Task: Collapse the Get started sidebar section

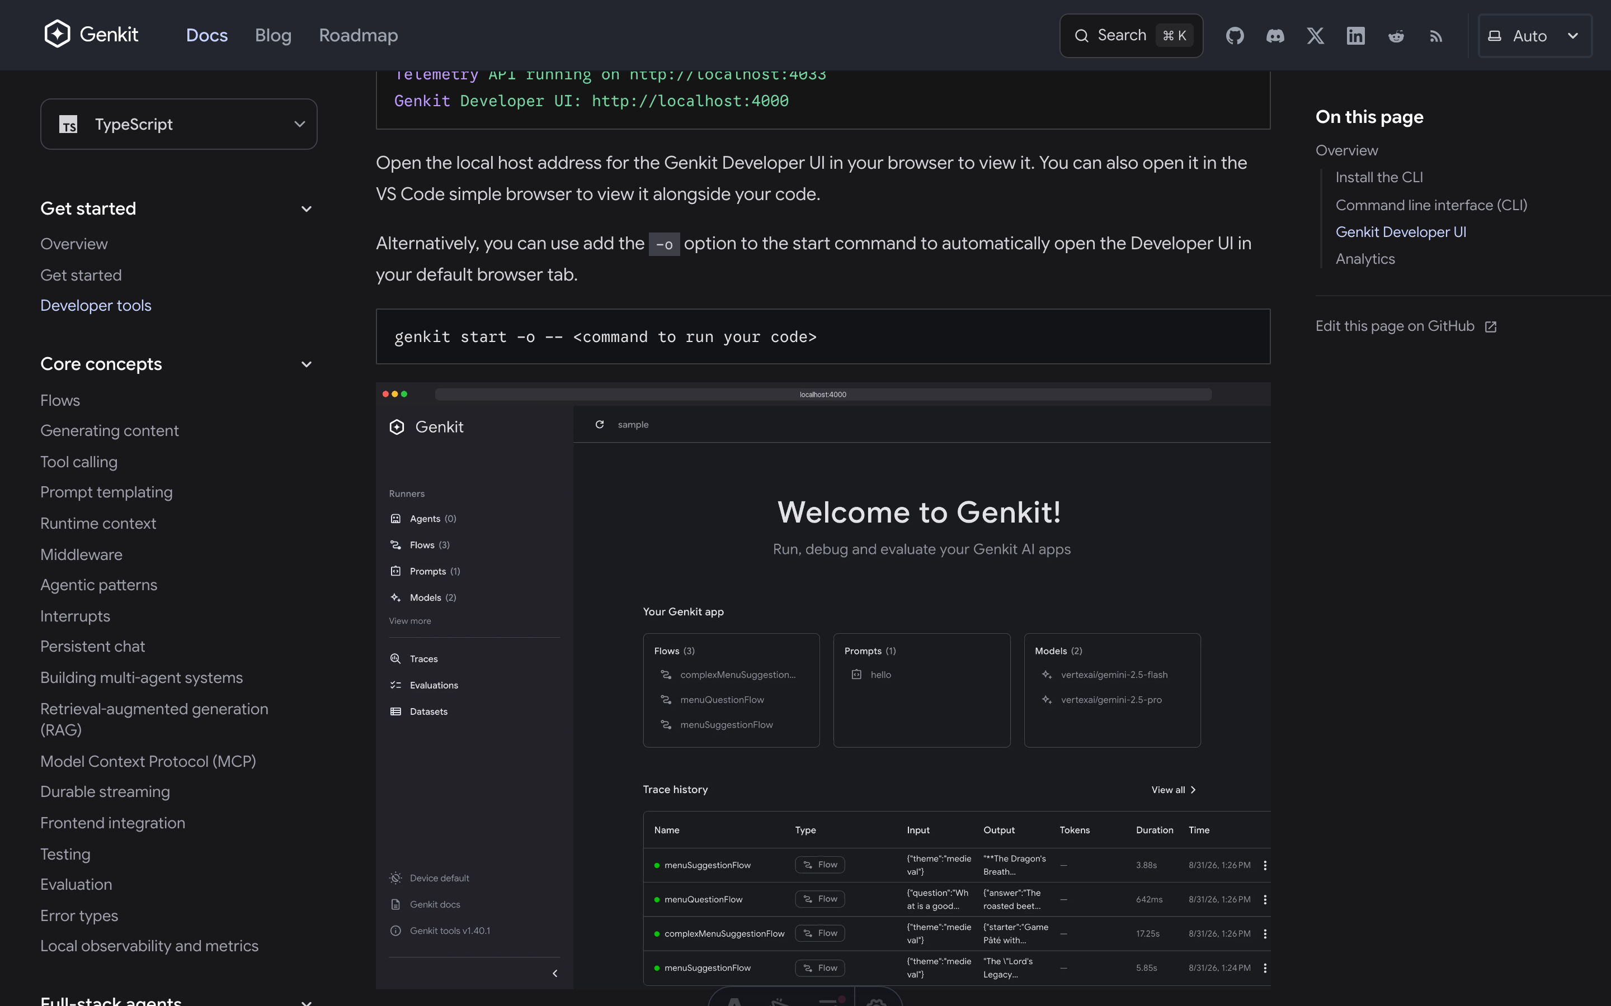Action: tap(306, 209)
